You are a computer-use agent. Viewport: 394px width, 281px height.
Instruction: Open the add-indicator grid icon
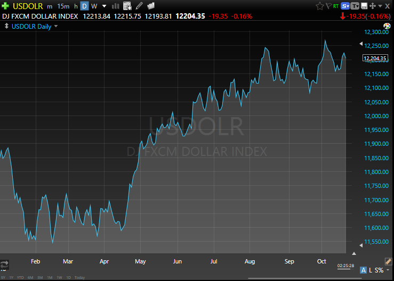(x=127, y=6)
